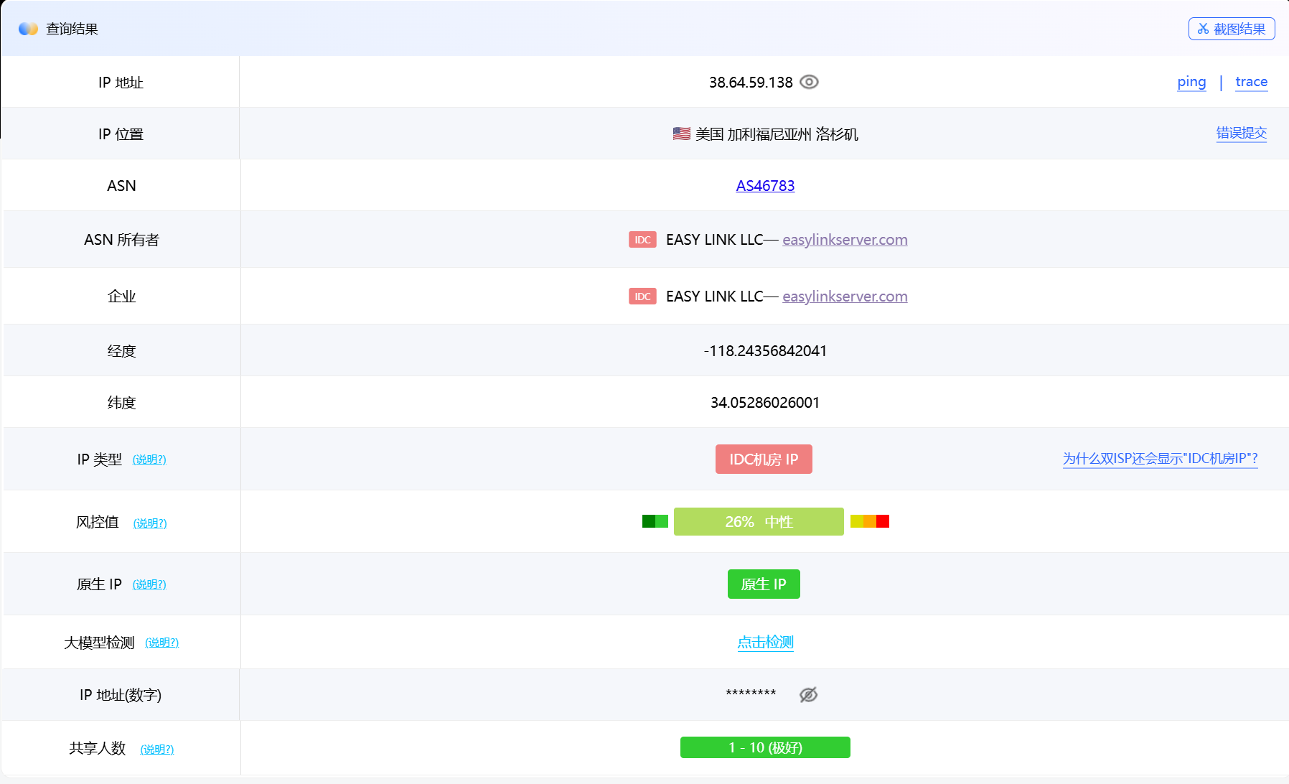This screenshot has height=784, width=1289.
Task: Click the 截图结果 screenshot button
Action: tap(1232, 29)
